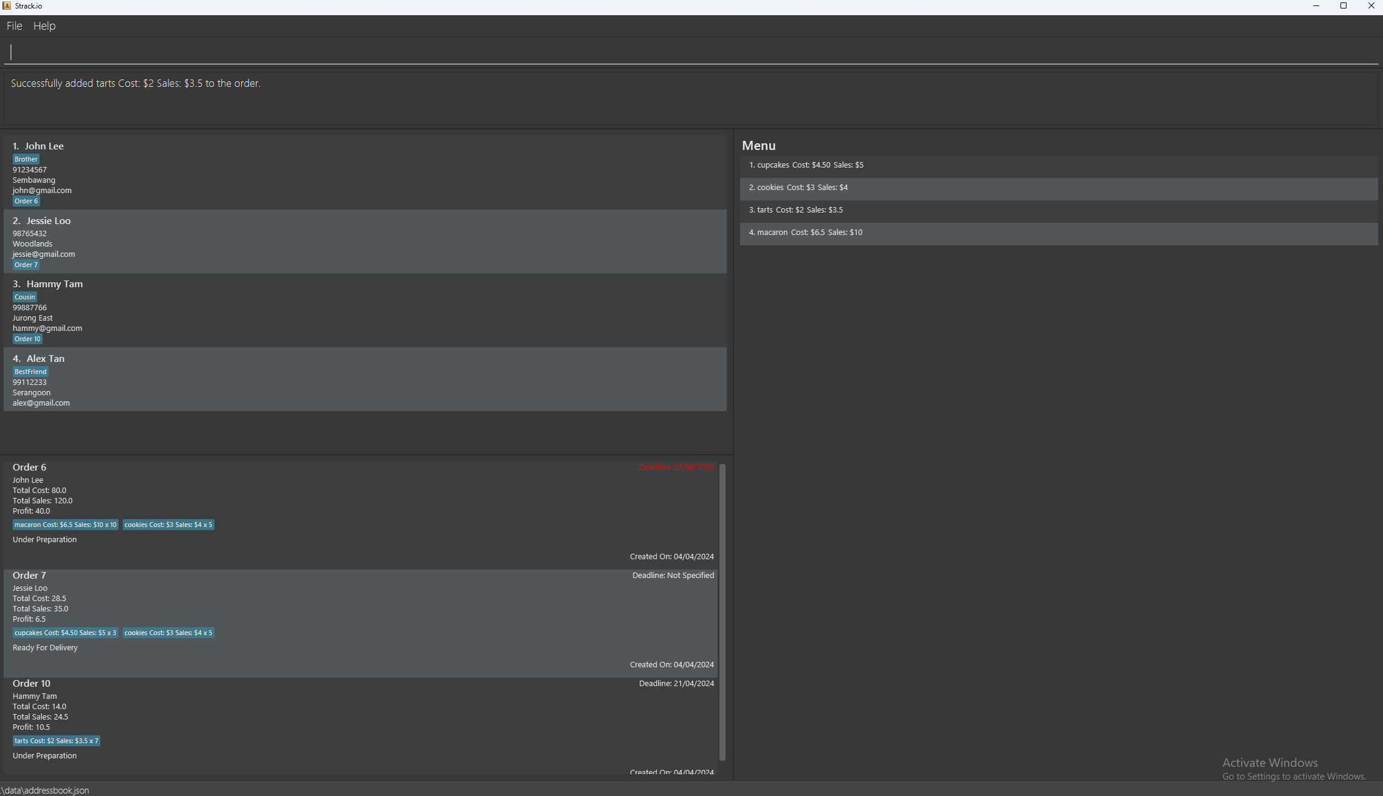This screenshot has height=796, width=1383.
Task: Select contact 1. John Lee
Action: click(x=365, y=173)
